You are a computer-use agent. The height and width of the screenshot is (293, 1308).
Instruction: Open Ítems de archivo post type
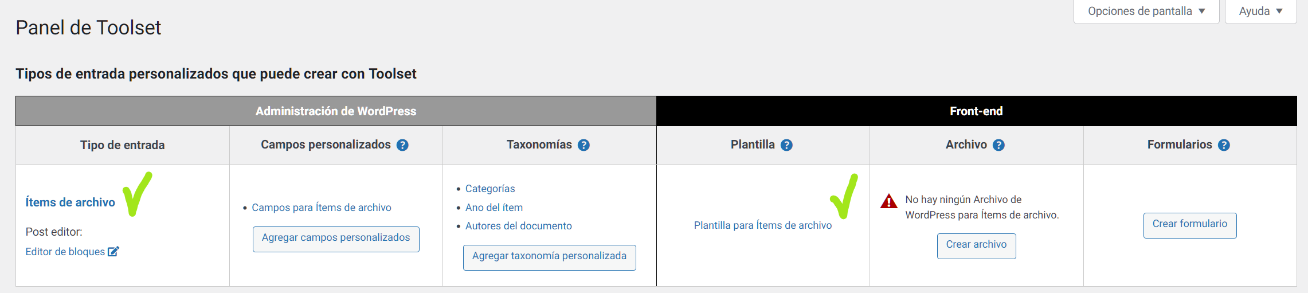click(x=71, y=202)
